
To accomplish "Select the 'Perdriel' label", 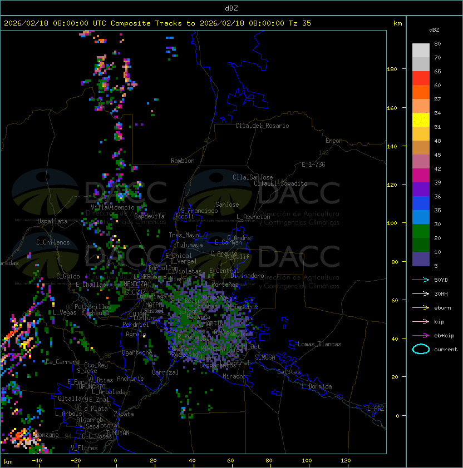I will [x=136, y=325].
